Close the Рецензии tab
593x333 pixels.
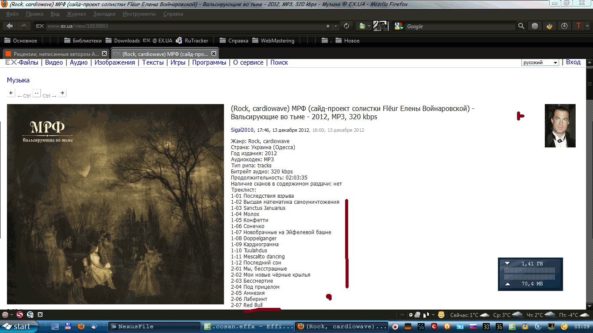tap(104, 54)
